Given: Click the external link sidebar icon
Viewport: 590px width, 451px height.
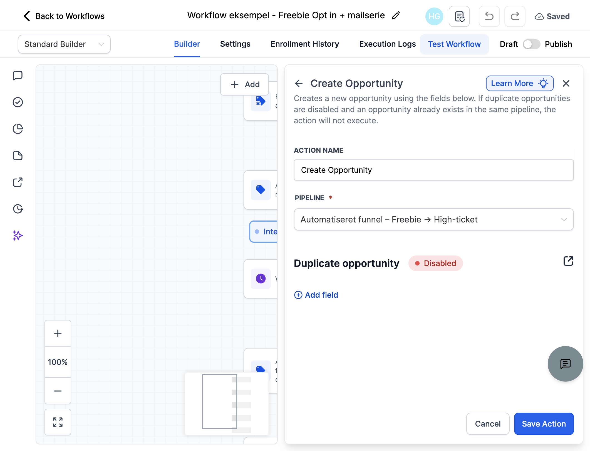Looking at the screenshot, I should click(x=18, y=182).
